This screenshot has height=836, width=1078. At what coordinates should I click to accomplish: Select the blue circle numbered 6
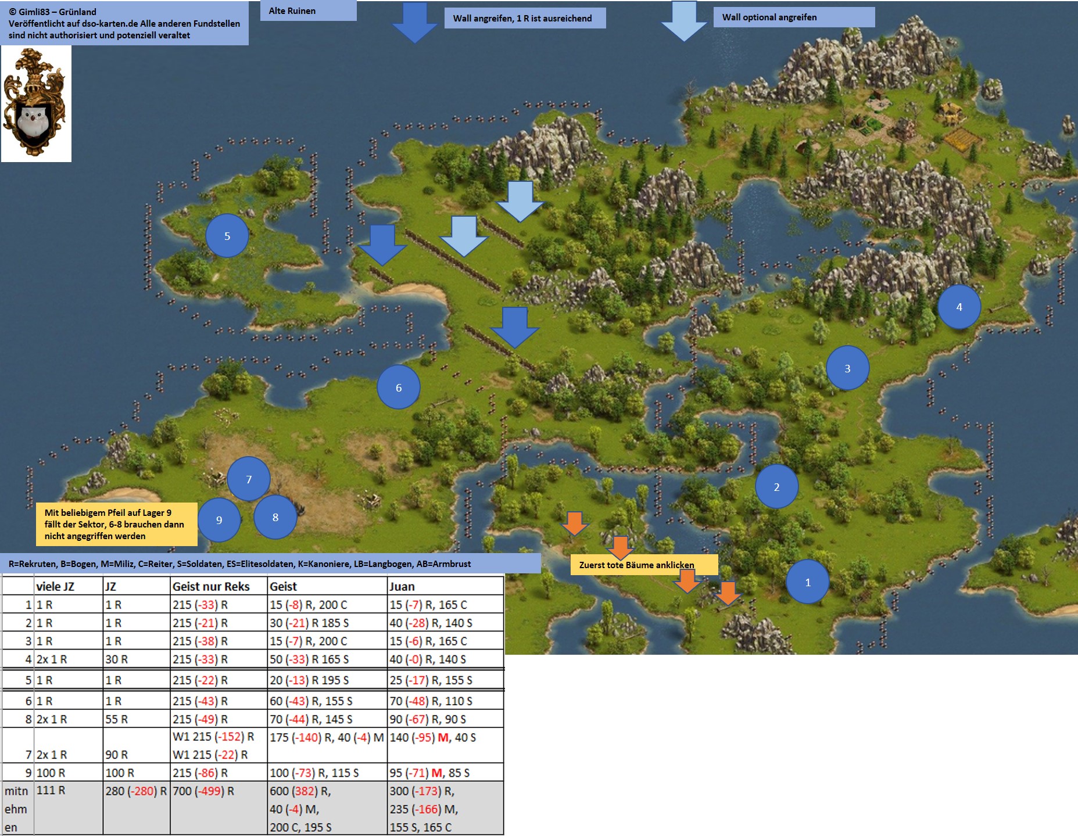(x=399, y=387)
